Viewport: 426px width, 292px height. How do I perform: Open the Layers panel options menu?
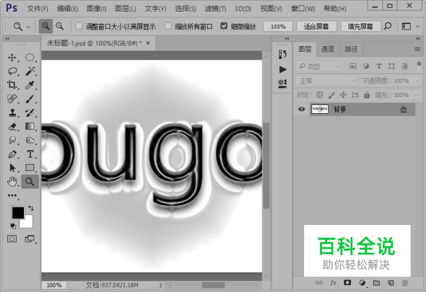(417, 49)
